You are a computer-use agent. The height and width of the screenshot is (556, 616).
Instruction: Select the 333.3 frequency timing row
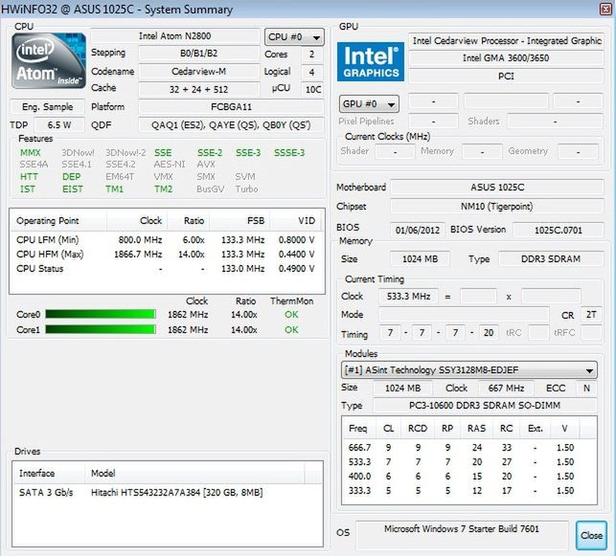[469, 491]
